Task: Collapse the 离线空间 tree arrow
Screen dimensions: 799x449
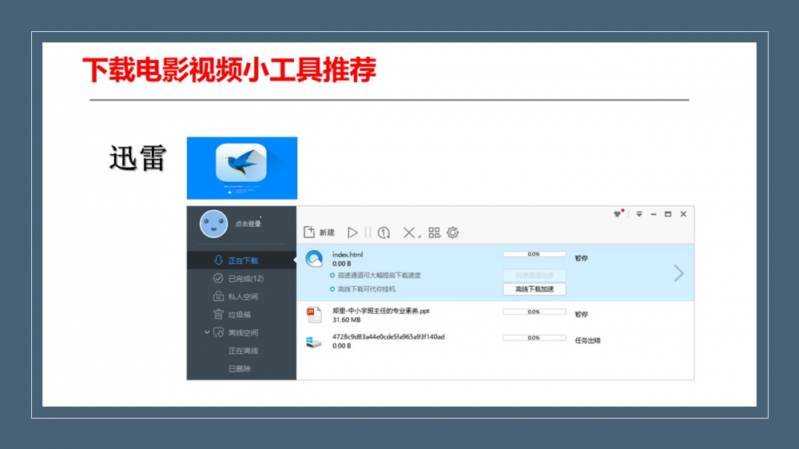Action: pos(207,332)
